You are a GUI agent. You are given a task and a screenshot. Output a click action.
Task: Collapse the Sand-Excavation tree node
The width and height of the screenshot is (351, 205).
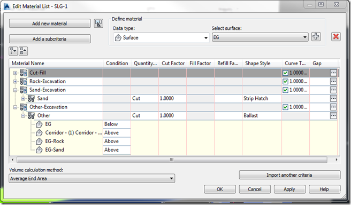coord(15,90)
